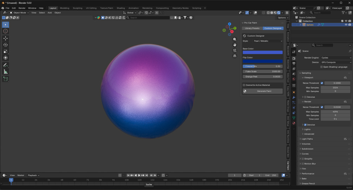
Task: Open the Material properties tab
Action: [294, 123]
